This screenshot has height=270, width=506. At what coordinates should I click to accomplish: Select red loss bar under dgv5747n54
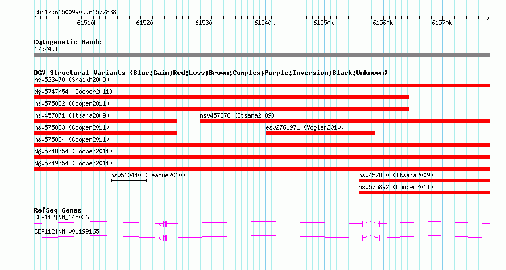click(221, 97)
